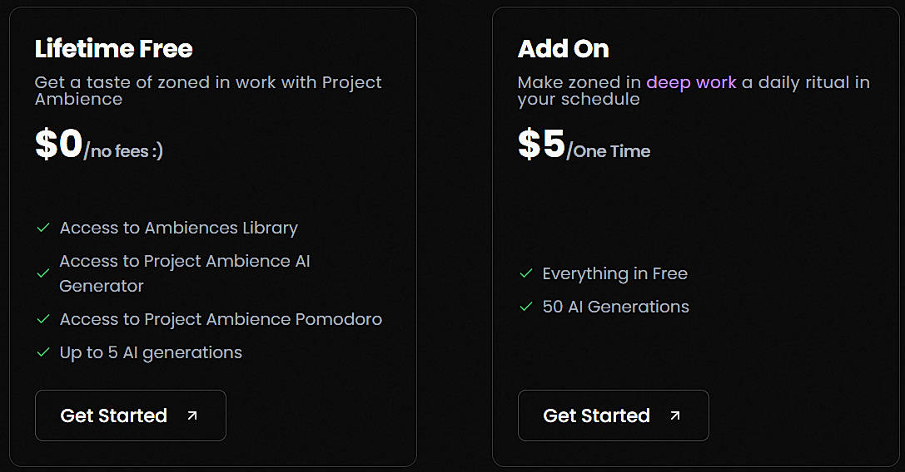Click "Everything in Free" feature text

tap(614, 273)
